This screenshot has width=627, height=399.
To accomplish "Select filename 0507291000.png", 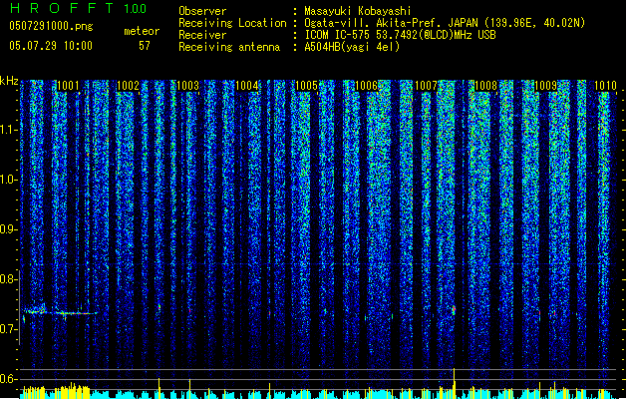I will 51,26.
